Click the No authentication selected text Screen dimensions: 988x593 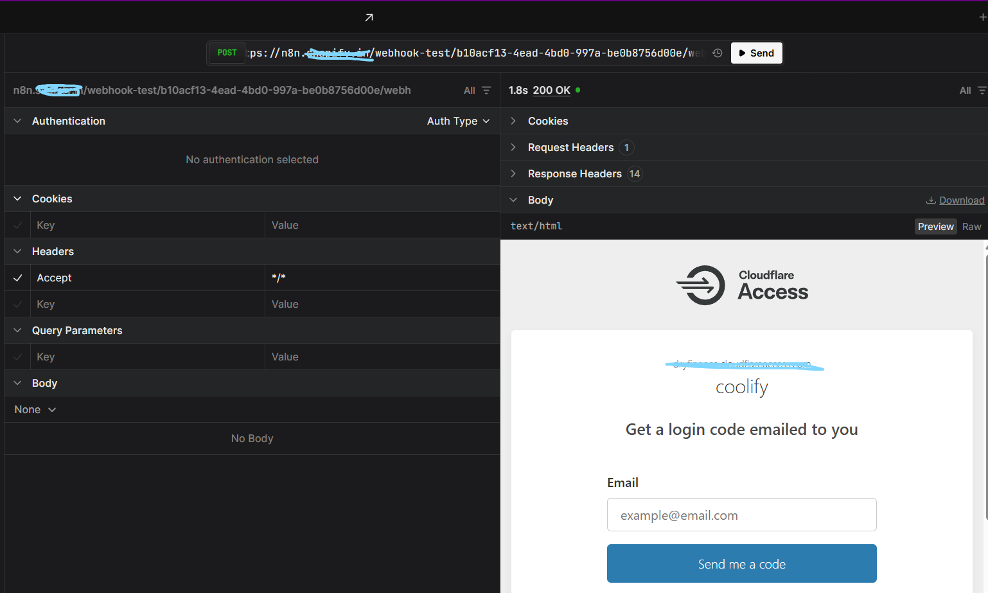point(252,159)
